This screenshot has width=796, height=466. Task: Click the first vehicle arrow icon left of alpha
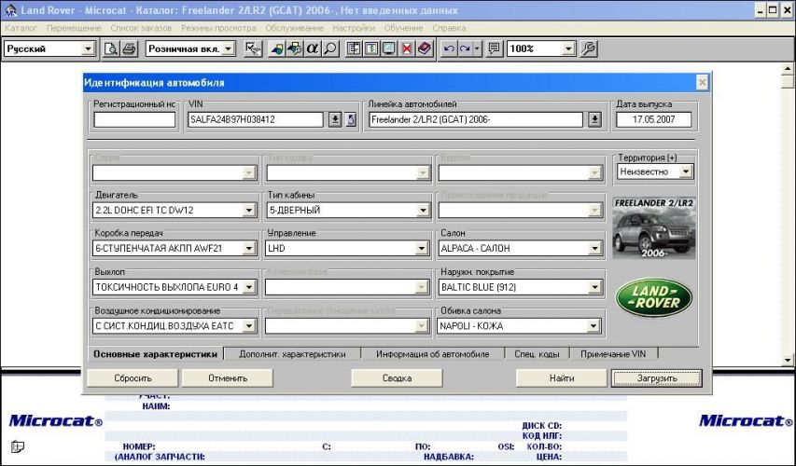tap(276, 48)
